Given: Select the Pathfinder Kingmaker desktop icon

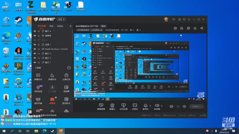Looking at the screenshot, I should click(19, 69).
